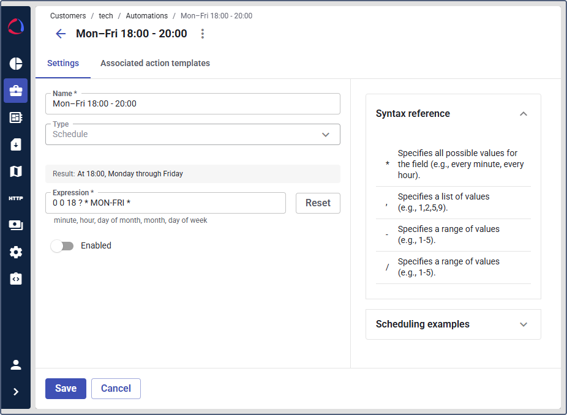Click the three-dot menu beside the title
The image size is (567, 415).
202,34
